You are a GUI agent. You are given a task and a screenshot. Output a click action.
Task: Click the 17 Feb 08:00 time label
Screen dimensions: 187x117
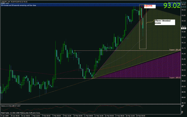120,116
